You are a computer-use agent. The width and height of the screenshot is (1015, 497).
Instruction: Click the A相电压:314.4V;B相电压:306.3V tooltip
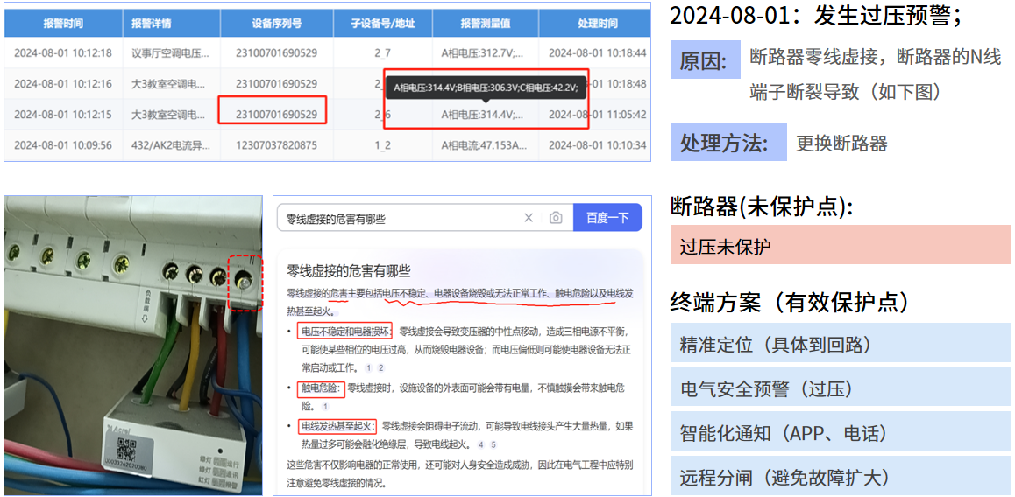tap(486, 87)
